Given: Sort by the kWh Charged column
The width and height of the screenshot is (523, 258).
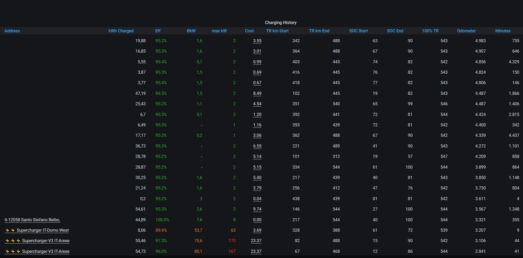Looking at the screenshot, I should tap(121, 31).
